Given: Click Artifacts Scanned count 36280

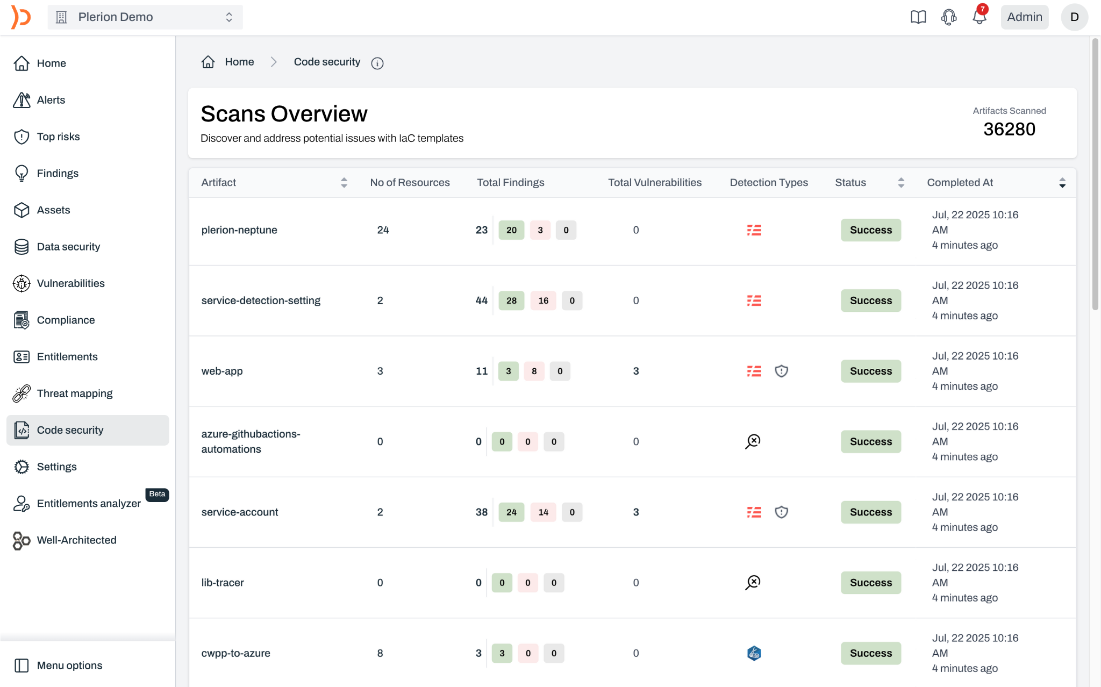Looking at the screenshot, I should coord(1009,130).
